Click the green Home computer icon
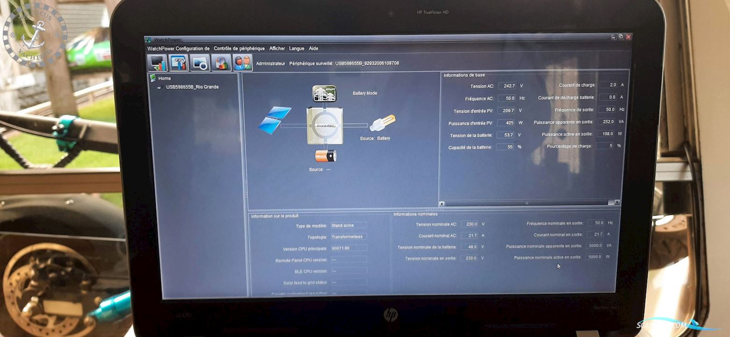The height and width of the screenshot is (337, 730). 153,78
